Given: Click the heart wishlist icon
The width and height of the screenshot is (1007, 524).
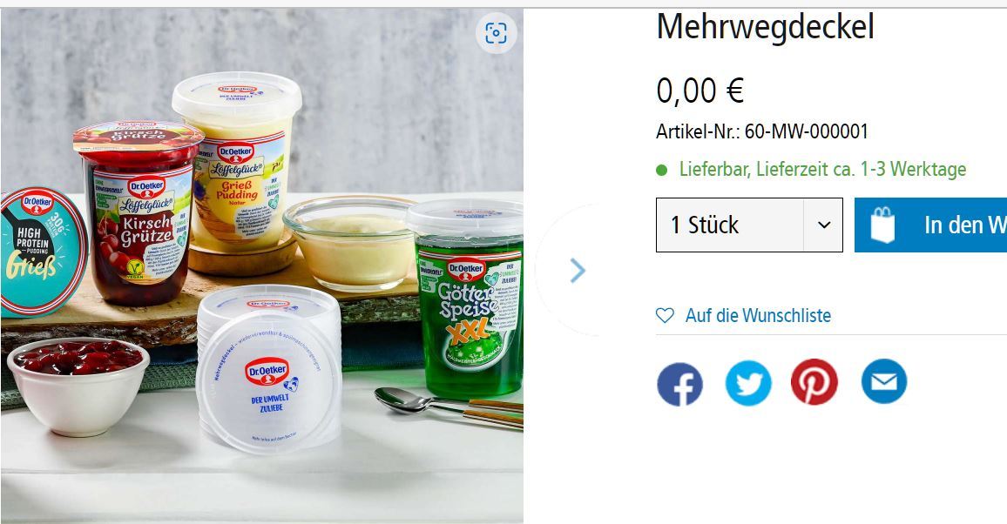Looking at the screenshot, I should 665,316.
